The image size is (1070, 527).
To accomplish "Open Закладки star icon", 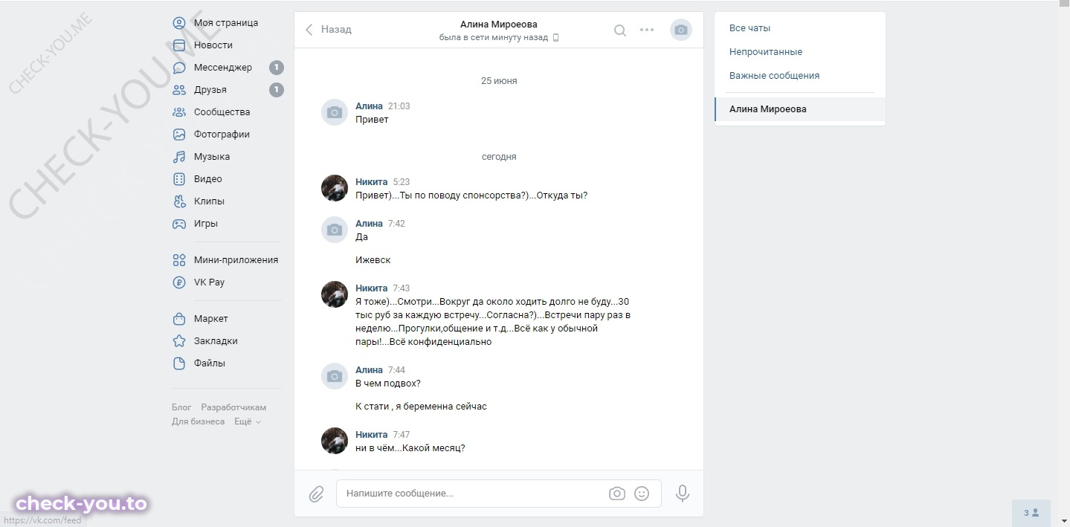I will click(179, 341).
